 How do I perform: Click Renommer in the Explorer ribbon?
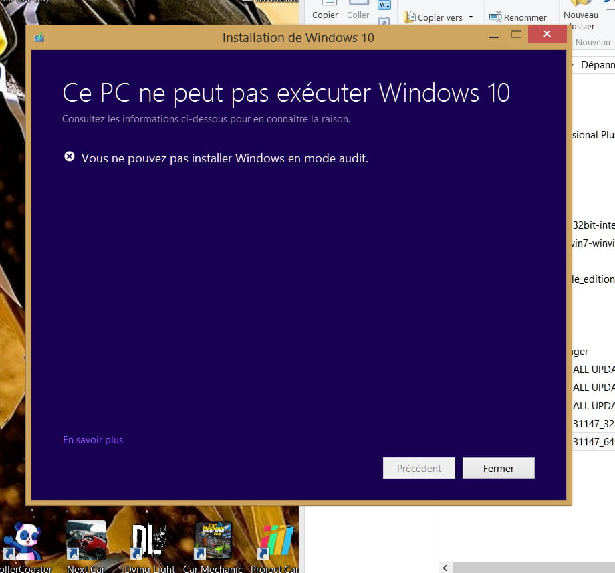point(517,17)
